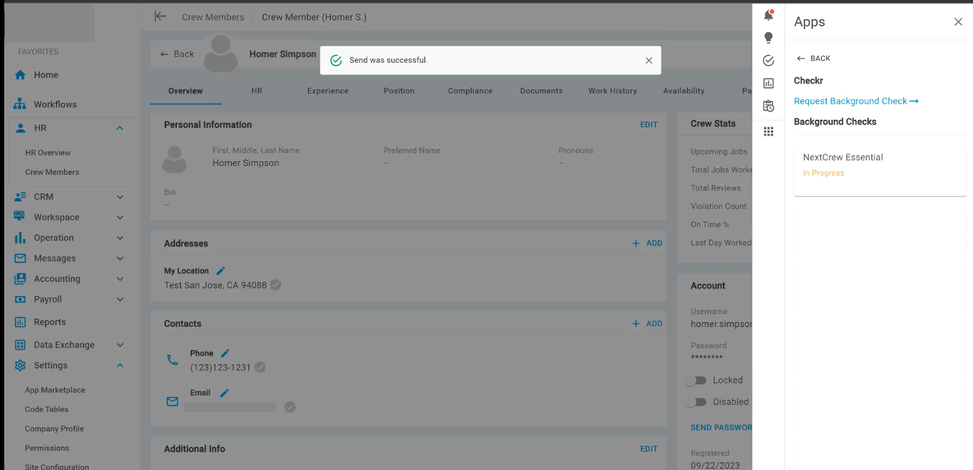Collapse the Settings menu chevron
The width and height of the screenshot is (973, 470).
pos(120,365)
